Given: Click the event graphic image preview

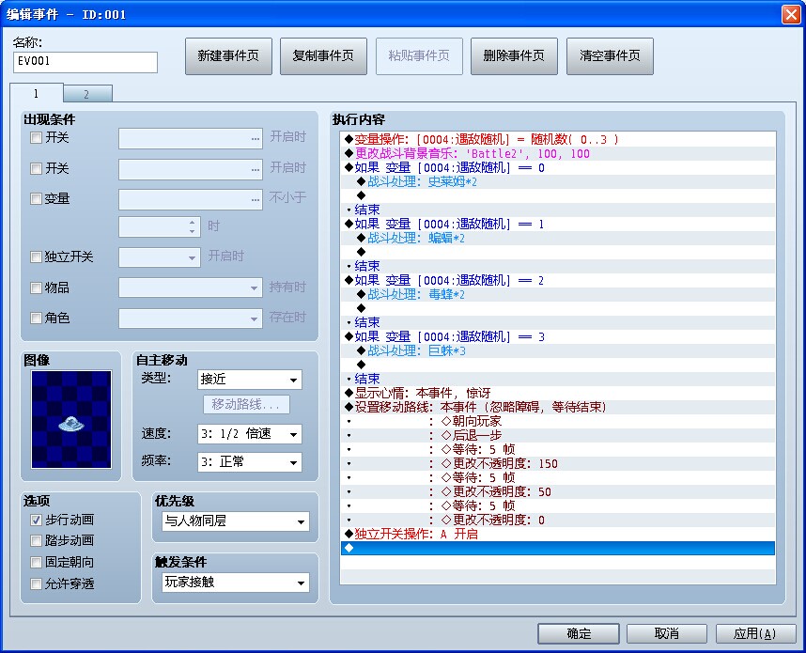Looking at the screenshot, I should (71, 420).
